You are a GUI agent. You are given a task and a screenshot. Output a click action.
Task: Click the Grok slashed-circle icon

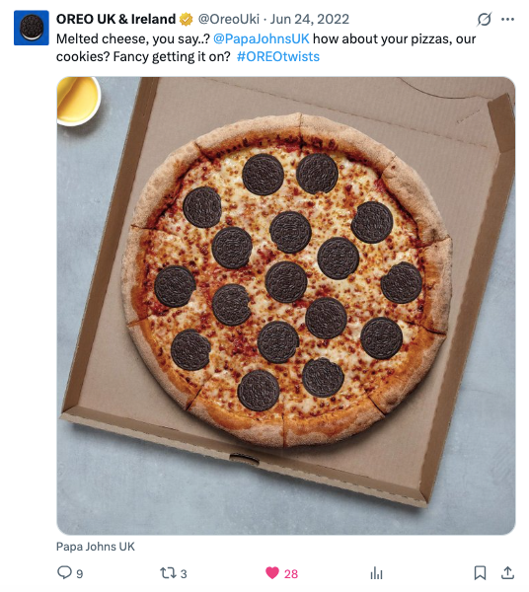tap(484, 20)
